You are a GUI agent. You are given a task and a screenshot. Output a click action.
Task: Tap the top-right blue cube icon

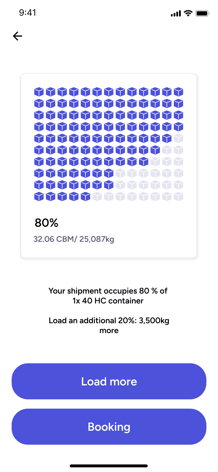(x=178, y=92)
